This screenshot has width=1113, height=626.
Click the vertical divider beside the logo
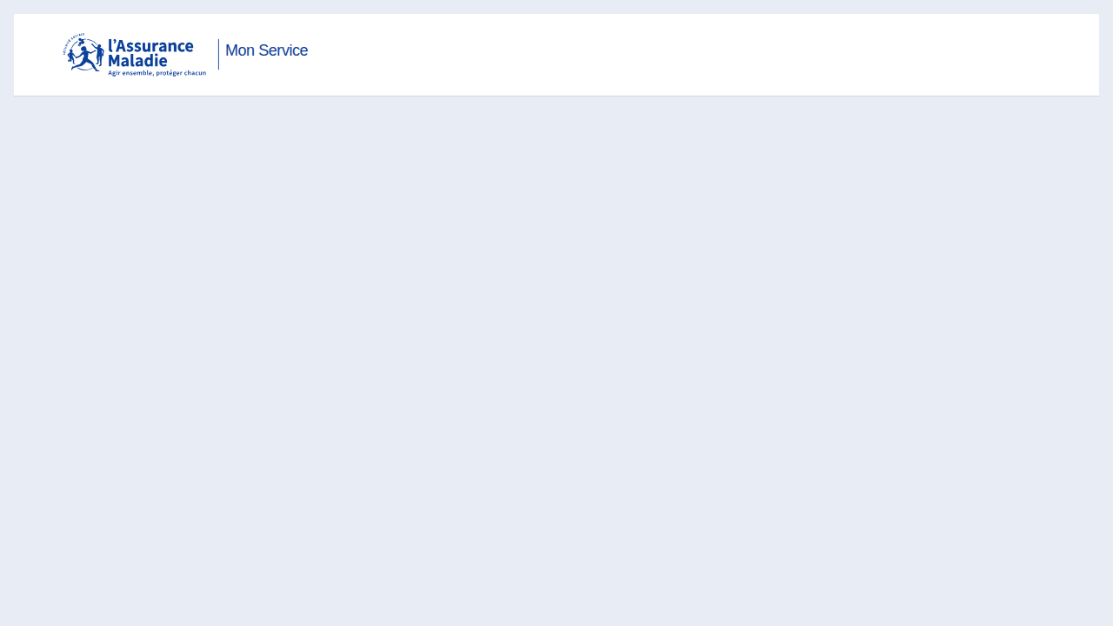pyautogui.click(x=218, y=54)
